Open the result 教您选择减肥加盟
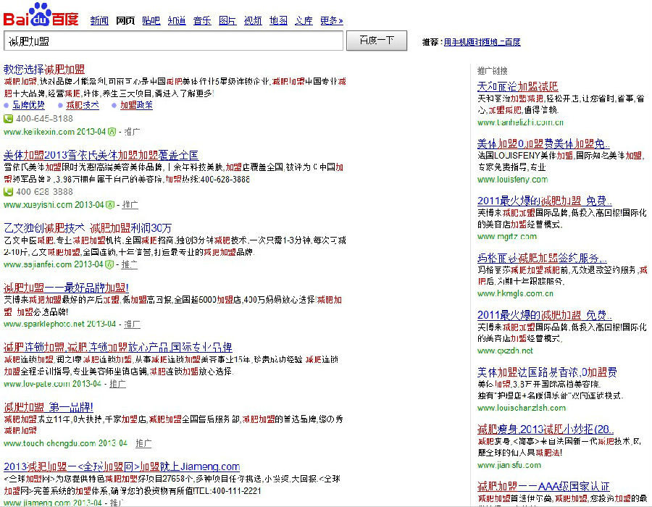 pos(44,70)
